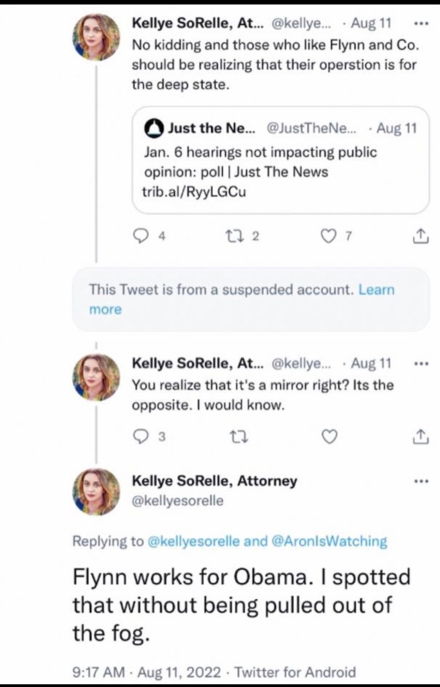Like the 'it's a mirror' tweet

pyautogui.click(x=328, y=437)
